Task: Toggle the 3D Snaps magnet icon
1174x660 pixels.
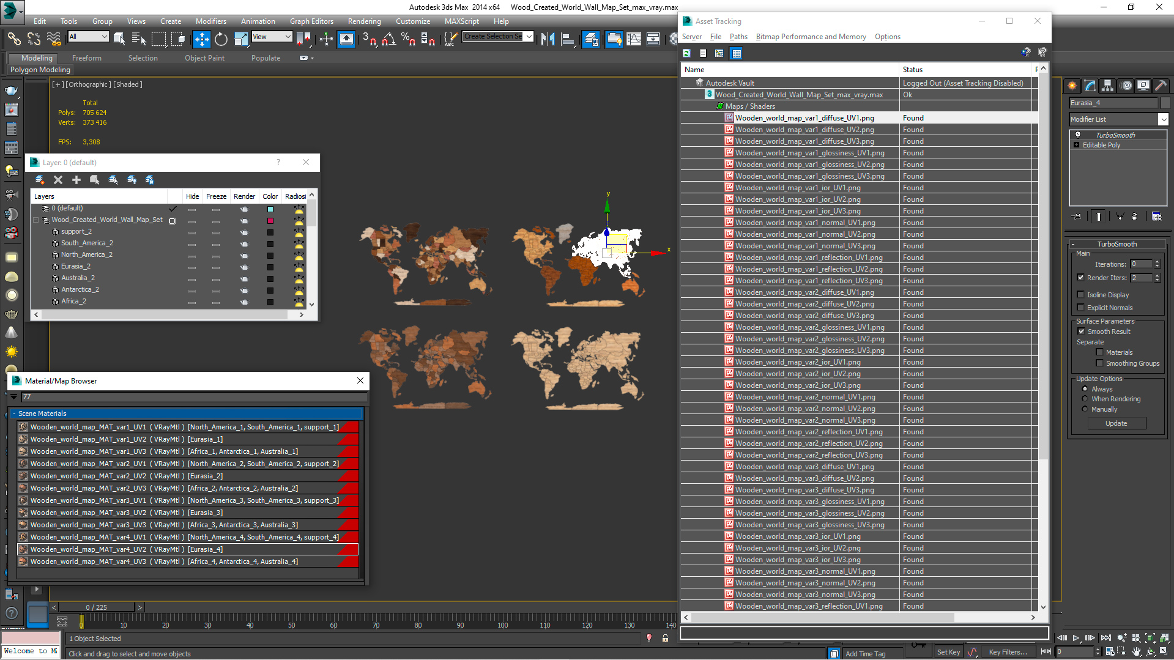Action: coord(369,39)
